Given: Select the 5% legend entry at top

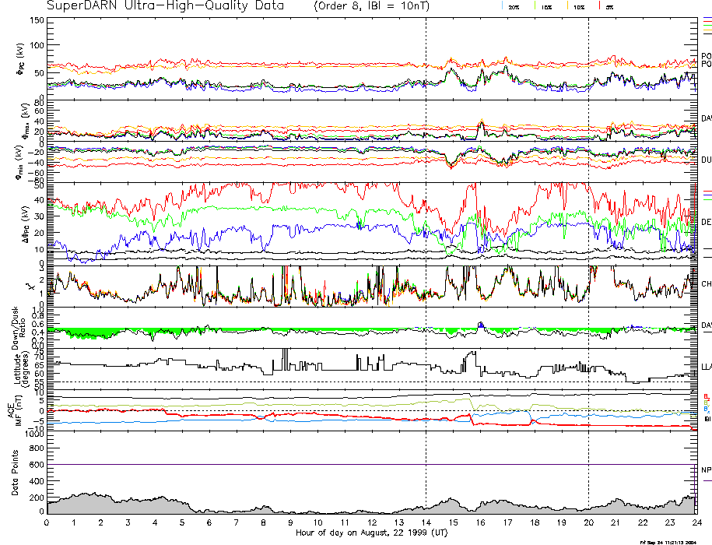Looking at the screenshot, I should click(x=609, y=6).
